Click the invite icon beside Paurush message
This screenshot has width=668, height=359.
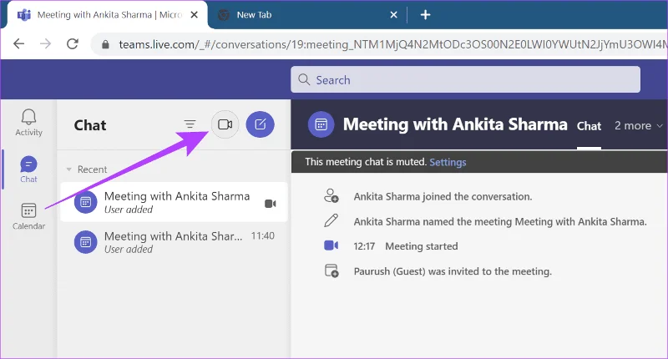pyautogui.click(x=331, y=271)
